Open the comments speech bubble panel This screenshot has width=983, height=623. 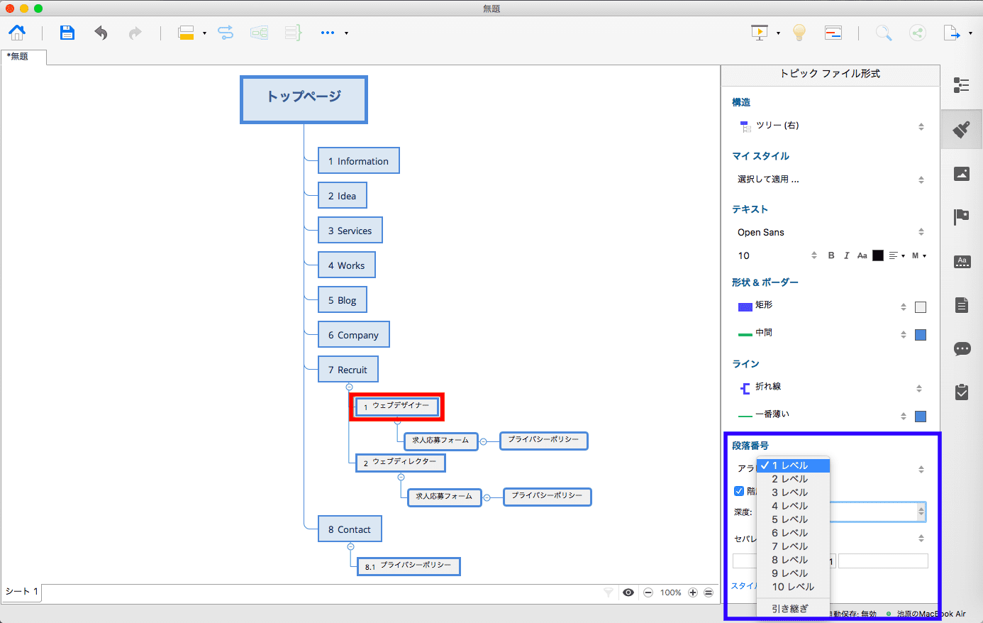coord(962,348)
